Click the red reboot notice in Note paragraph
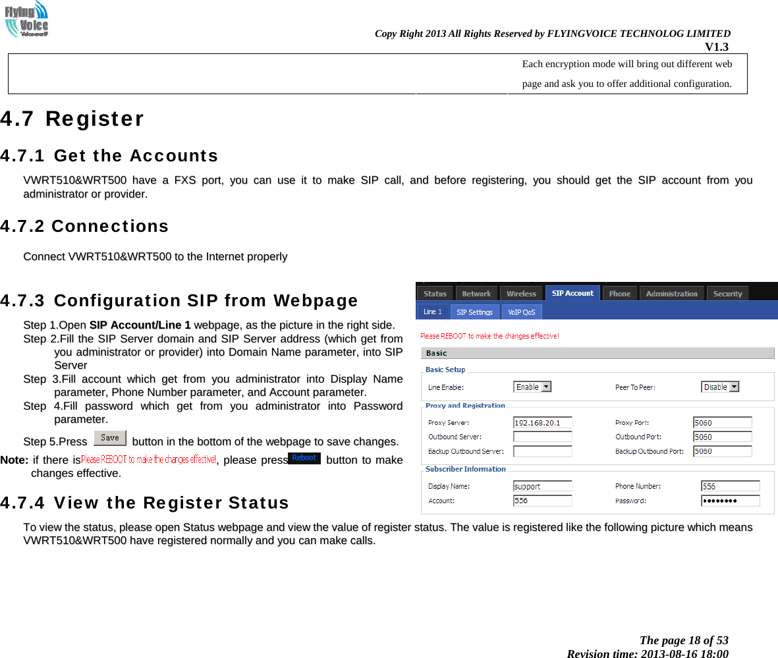Viewport: 778px width, 658px height. pos(148,460)
